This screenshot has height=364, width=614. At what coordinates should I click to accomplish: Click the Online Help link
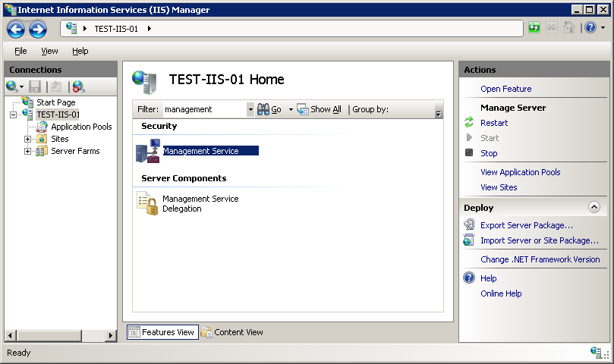coord(501,293)
